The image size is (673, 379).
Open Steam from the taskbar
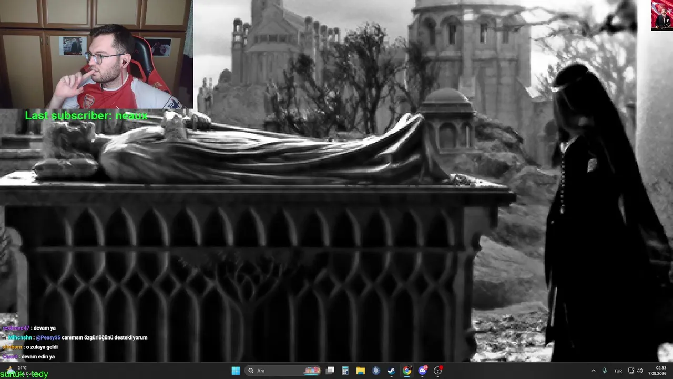click(x=391, y=371)
